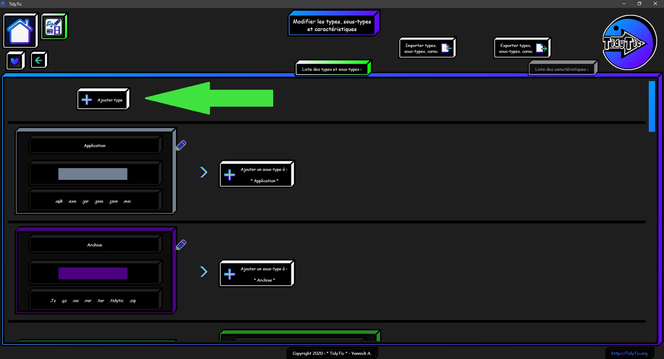Viewport: 664px width, 359px height.
Task: Click plus icon for Application sous-type
Action: tap(230, 175)
